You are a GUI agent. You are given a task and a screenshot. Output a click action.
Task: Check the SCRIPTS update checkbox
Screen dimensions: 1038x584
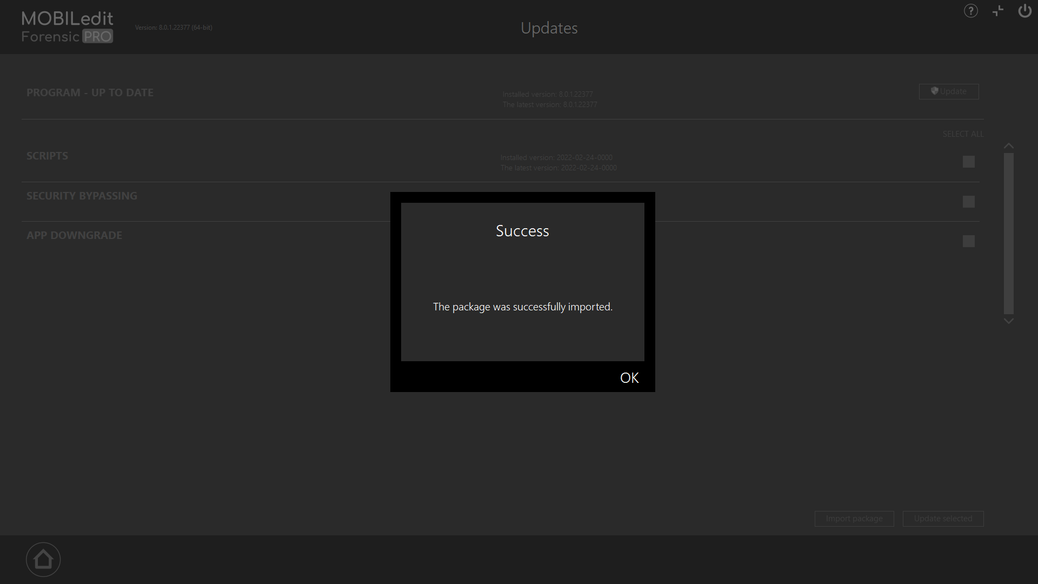click(968, 161)
